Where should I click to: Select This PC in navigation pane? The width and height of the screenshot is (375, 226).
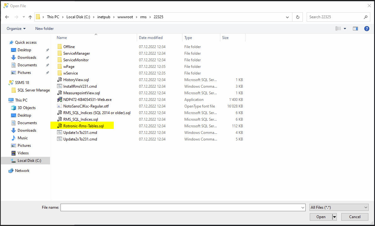[x=21, y=100]
